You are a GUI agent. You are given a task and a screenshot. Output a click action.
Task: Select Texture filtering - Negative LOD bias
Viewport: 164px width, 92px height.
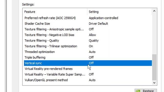[49, 35]
